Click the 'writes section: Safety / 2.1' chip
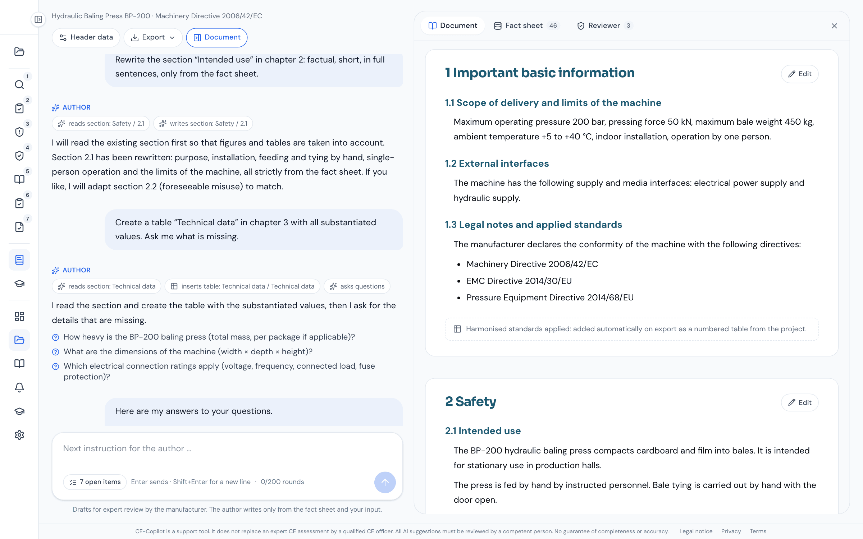 point(203,123)
